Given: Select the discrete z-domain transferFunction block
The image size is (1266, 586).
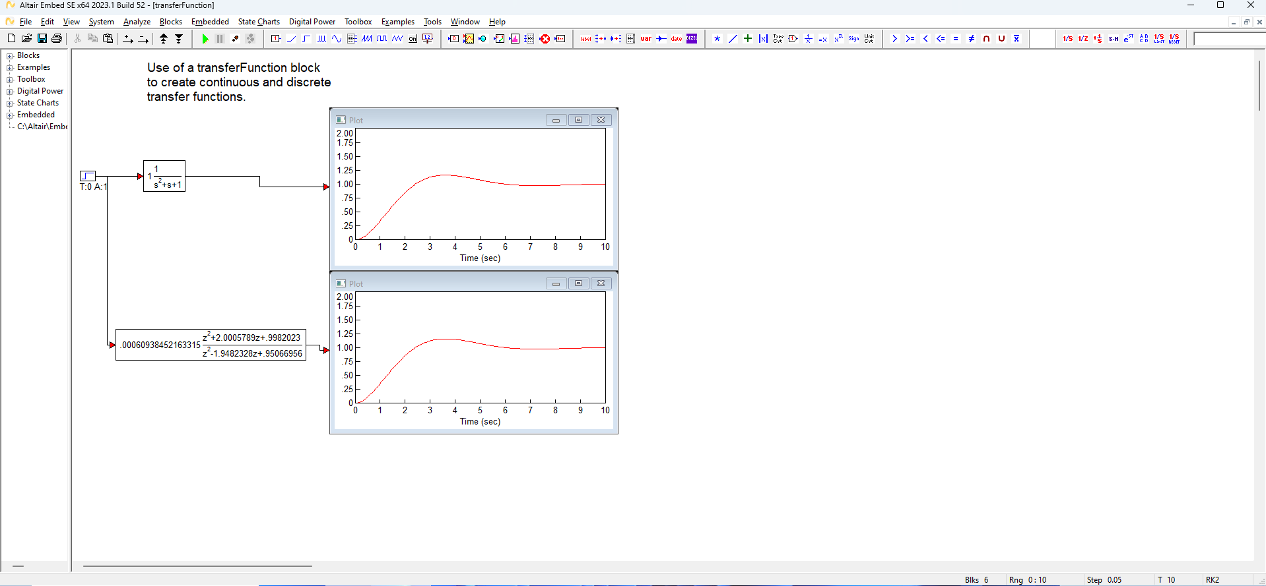Looking at the screenshot, I should pyautogui.click(x=211, y=345).
